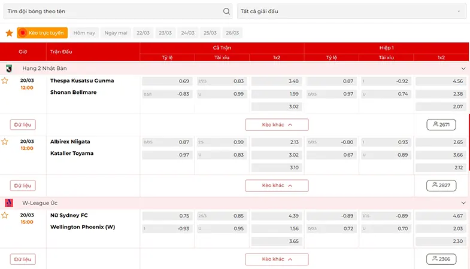This screenshot has height=269, width=470.
Task: Collapse the W-League Úc section chevron
Action: click(463, 203)
